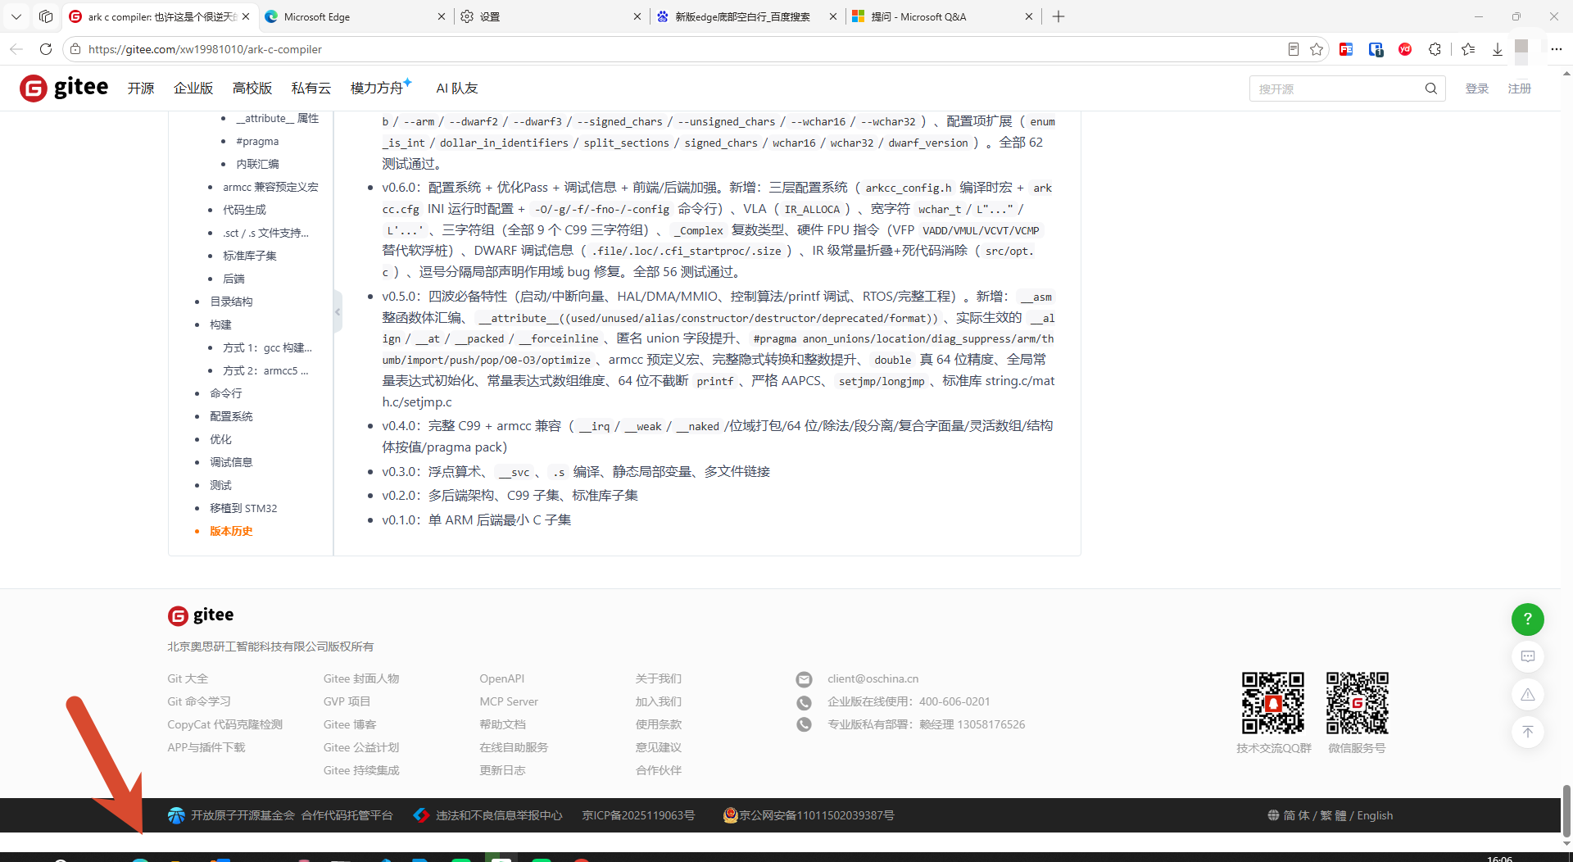The image size is (1573, 862).
Task: Open the 开源 nav menu
Action: coord(141,88)
